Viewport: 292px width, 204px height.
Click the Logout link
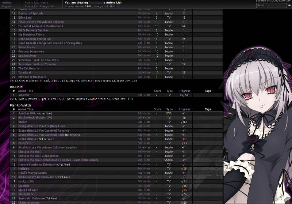pyautogui.click(x=7, y=6)
